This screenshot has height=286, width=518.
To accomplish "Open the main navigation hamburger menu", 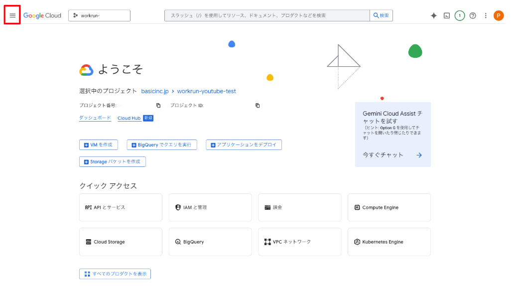I will 12,15.
